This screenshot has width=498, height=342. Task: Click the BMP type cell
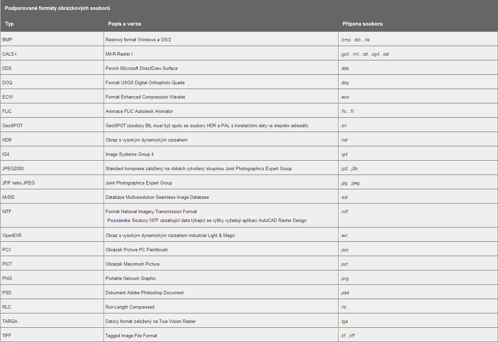point(7,40)
